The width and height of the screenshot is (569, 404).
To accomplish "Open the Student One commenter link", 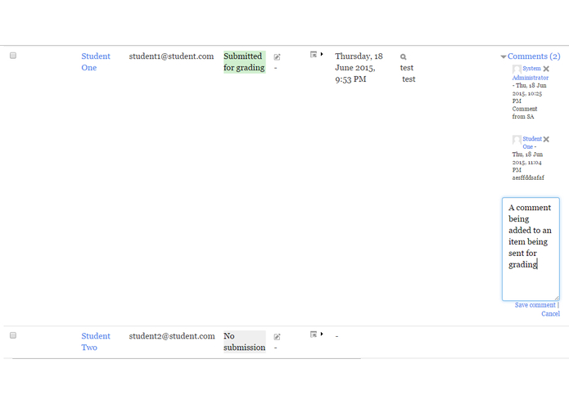I will click(x=532, y=142).
